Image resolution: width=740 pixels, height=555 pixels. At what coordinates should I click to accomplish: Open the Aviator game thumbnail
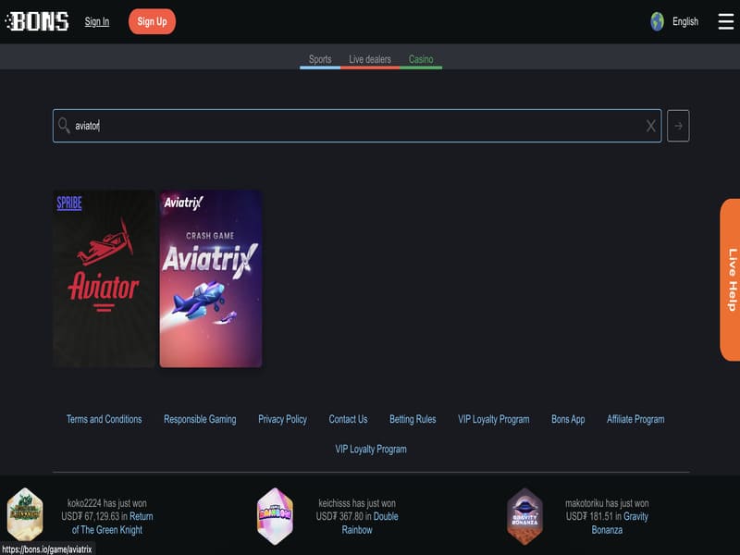coord(104,279)
